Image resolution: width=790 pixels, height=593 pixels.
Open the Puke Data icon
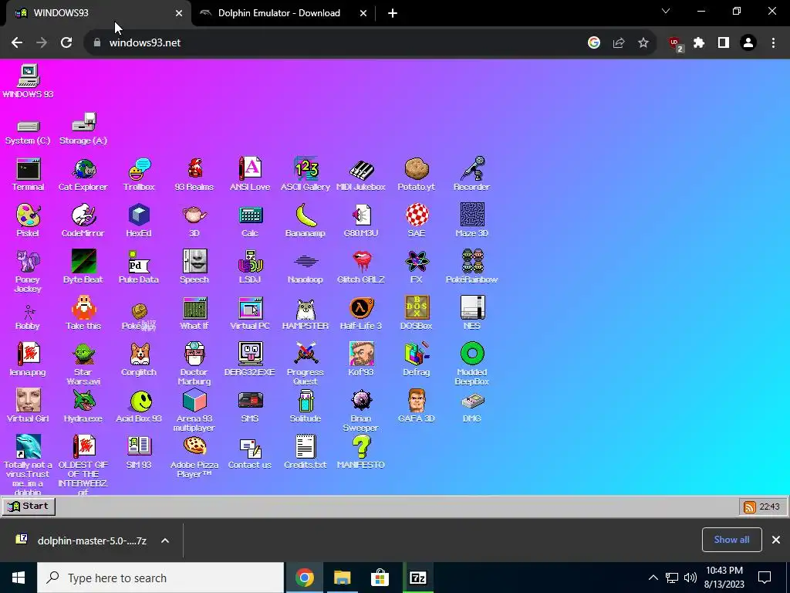tap(139, 267)
